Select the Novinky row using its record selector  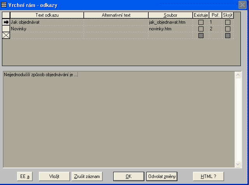coord(6,29)
